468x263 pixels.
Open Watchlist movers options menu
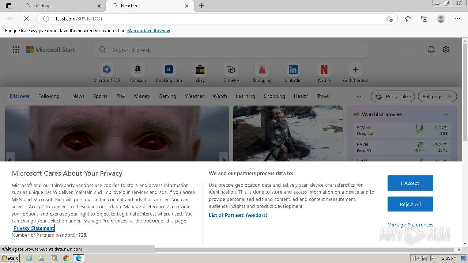point(446,114)
